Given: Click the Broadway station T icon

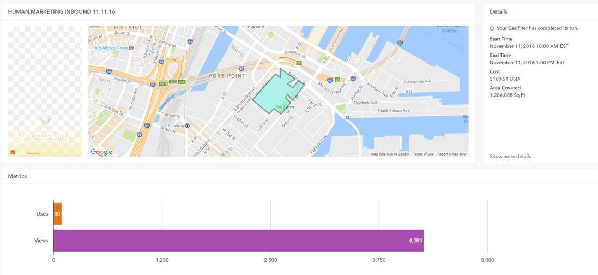Looking at the screenshot, I should (188, 125).
